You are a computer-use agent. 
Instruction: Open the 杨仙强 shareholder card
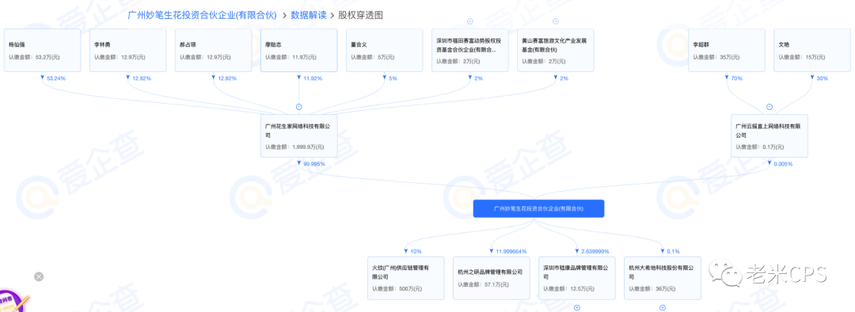click(x=43, y=50)
